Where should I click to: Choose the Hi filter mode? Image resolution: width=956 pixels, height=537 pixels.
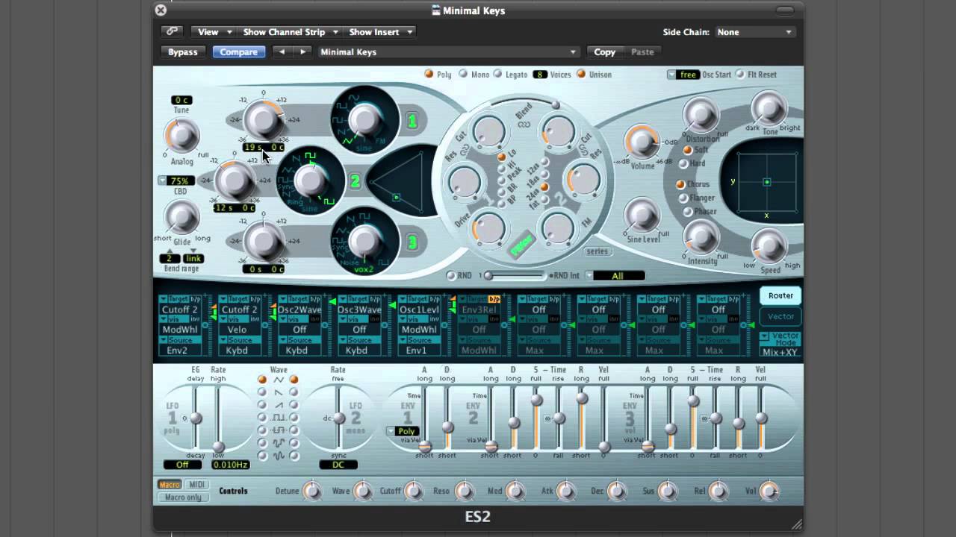502,169
